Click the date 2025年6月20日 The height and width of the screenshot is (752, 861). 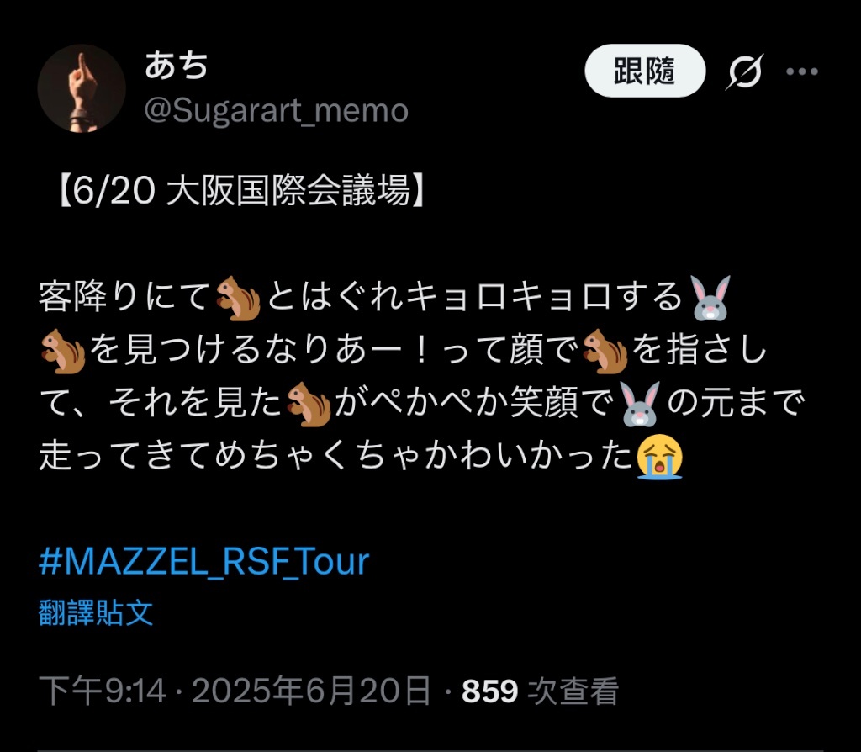click(x=311, y=691)
